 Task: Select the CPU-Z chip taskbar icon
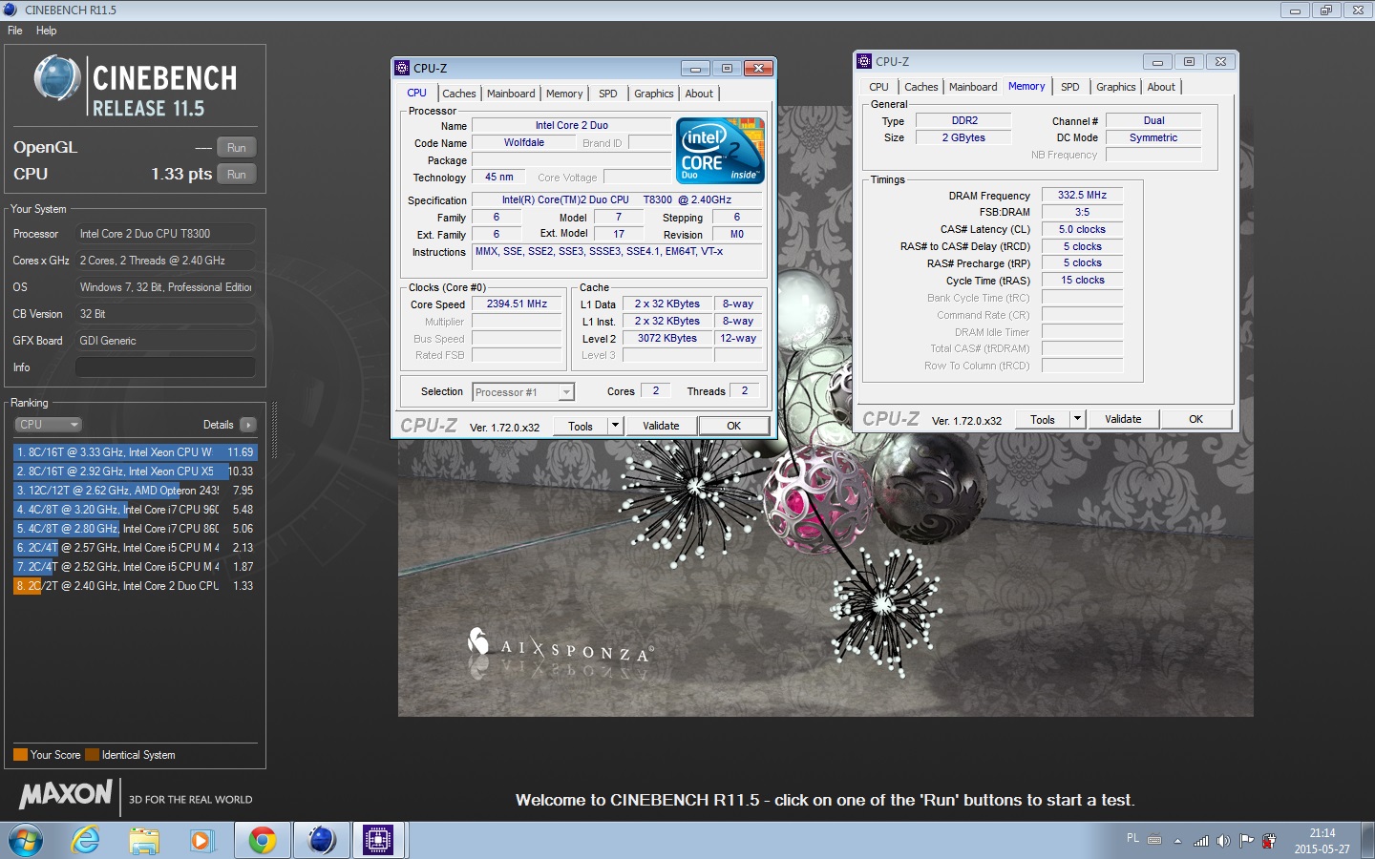(x=378, y=840)
